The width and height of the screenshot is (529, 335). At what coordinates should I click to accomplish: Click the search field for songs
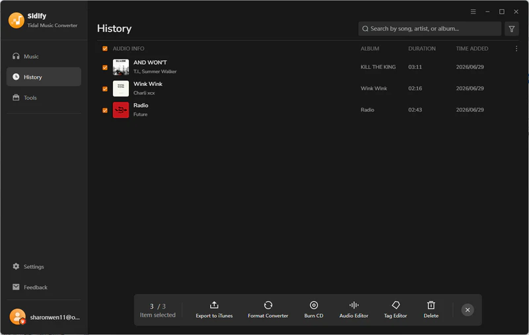pos(429,28)
